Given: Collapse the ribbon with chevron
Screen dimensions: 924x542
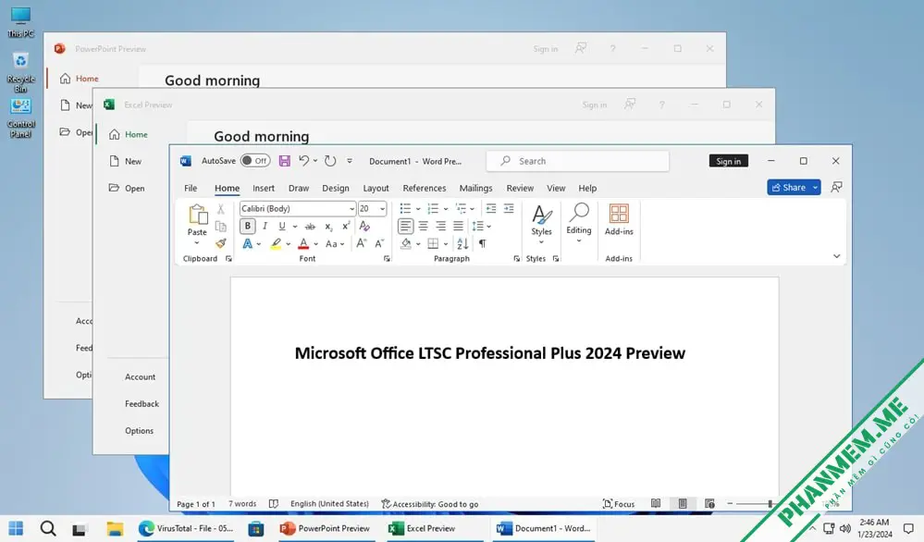Looking at the screenshot, I should (x=836, y=256).
